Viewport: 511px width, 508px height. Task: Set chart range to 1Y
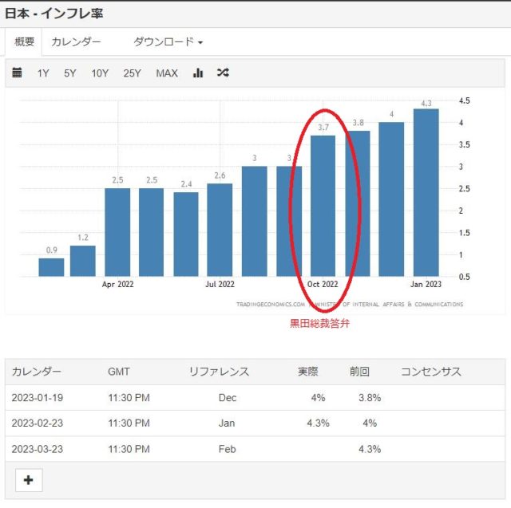point(43,73)
